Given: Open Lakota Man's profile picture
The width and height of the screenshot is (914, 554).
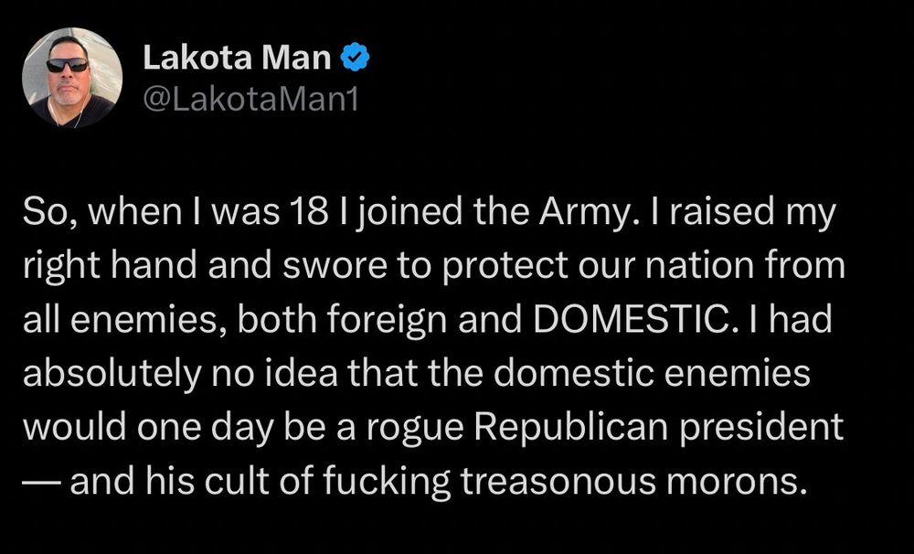Looking at the screenshot, I should click(x=72, y=78).
